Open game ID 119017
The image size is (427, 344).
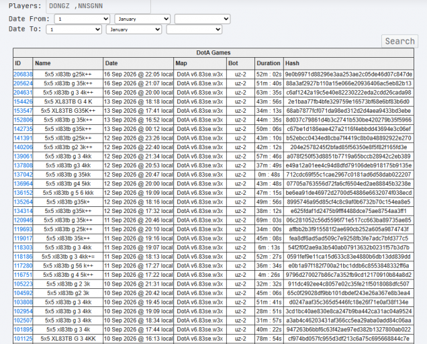click(23, 239)
